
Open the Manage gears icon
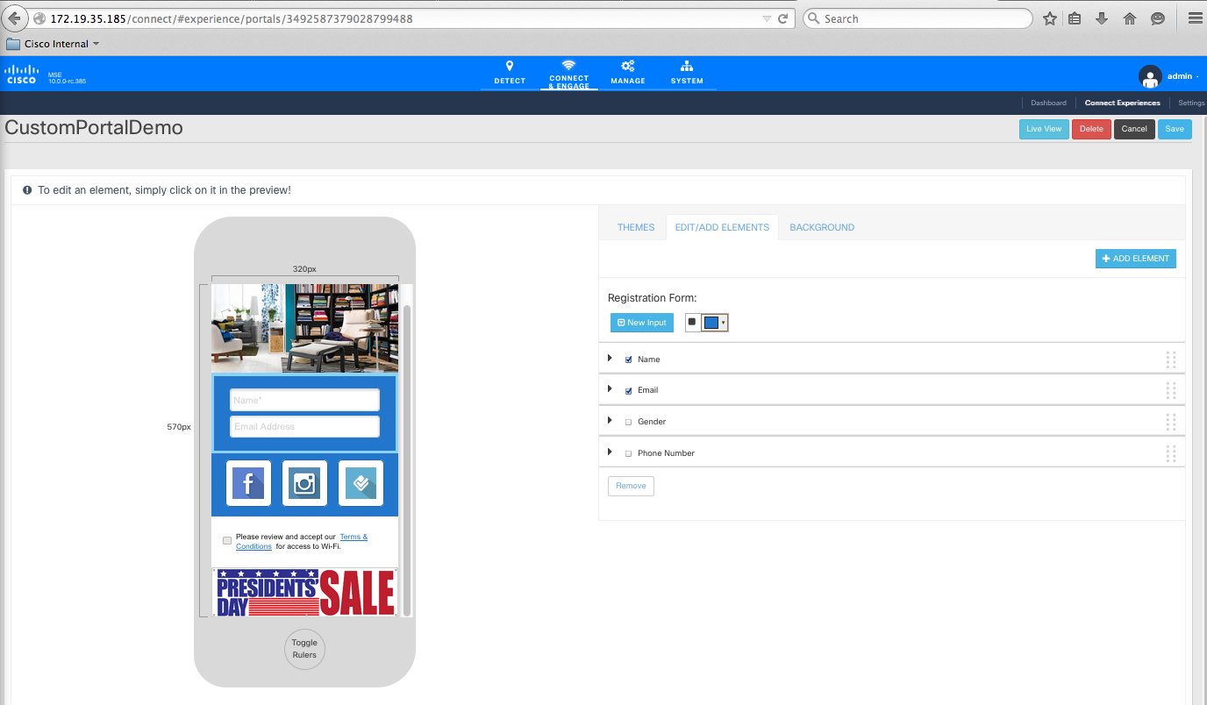point(628,67)
